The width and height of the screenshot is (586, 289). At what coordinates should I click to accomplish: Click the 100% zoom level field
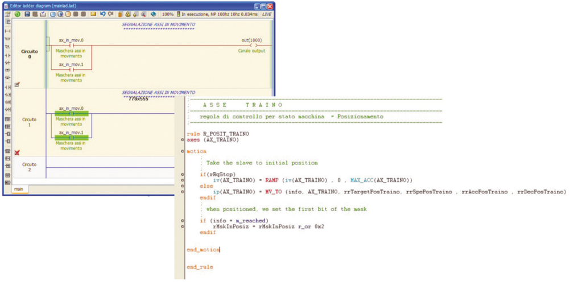tap(167, 14)
